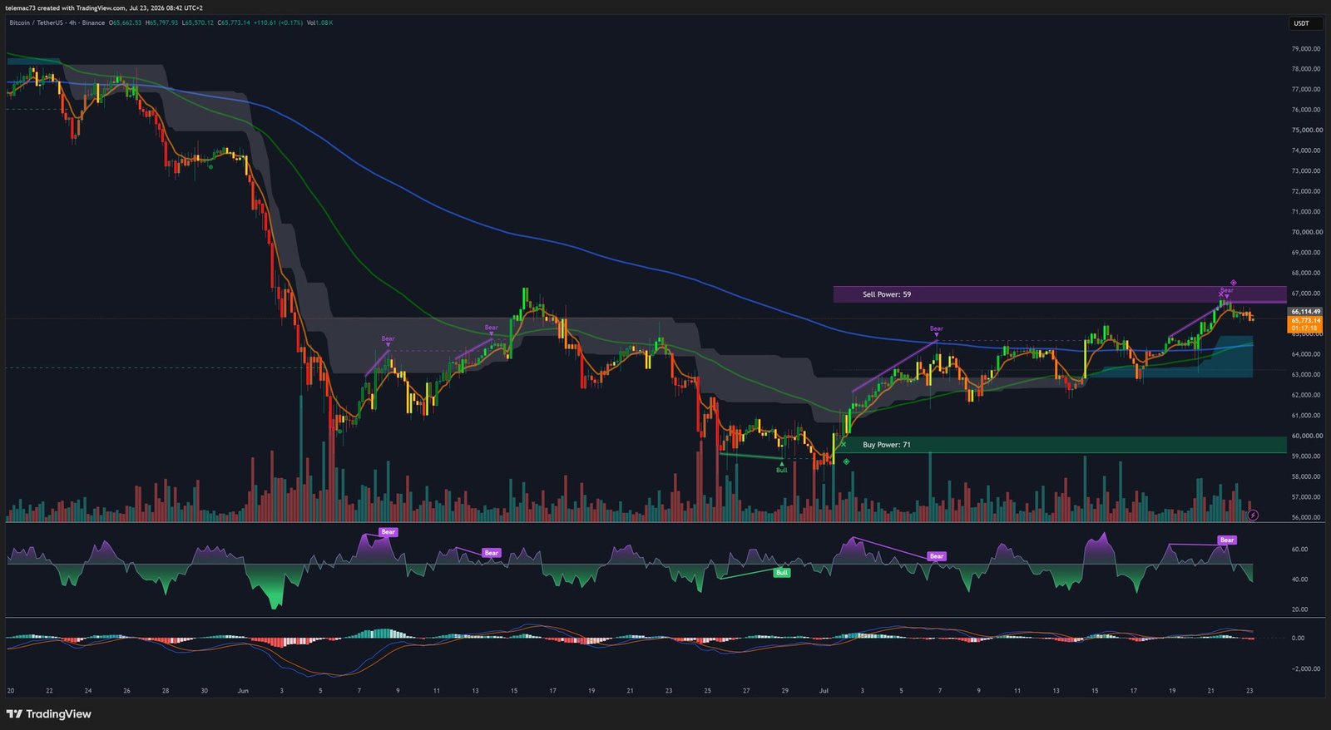Click the 79,000.00 price axis label
The image size is (1331, 730).
pyautogui.click(x=1306, y=48)
